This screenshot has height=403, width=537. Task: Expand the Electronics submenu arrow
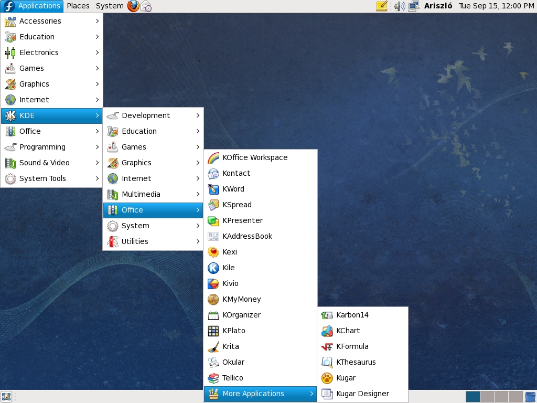(x=97, y=52)
